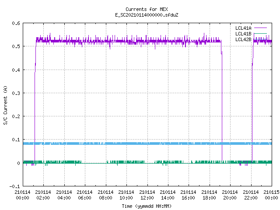Click the y-axis tick value 0.3

pyautogui.click(x=16, y=93)
